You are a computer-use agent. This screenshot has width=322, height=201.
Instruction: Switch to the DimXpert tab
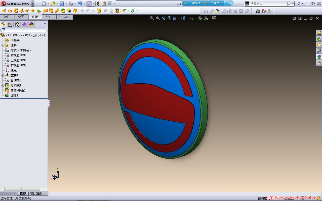(65, 17)
